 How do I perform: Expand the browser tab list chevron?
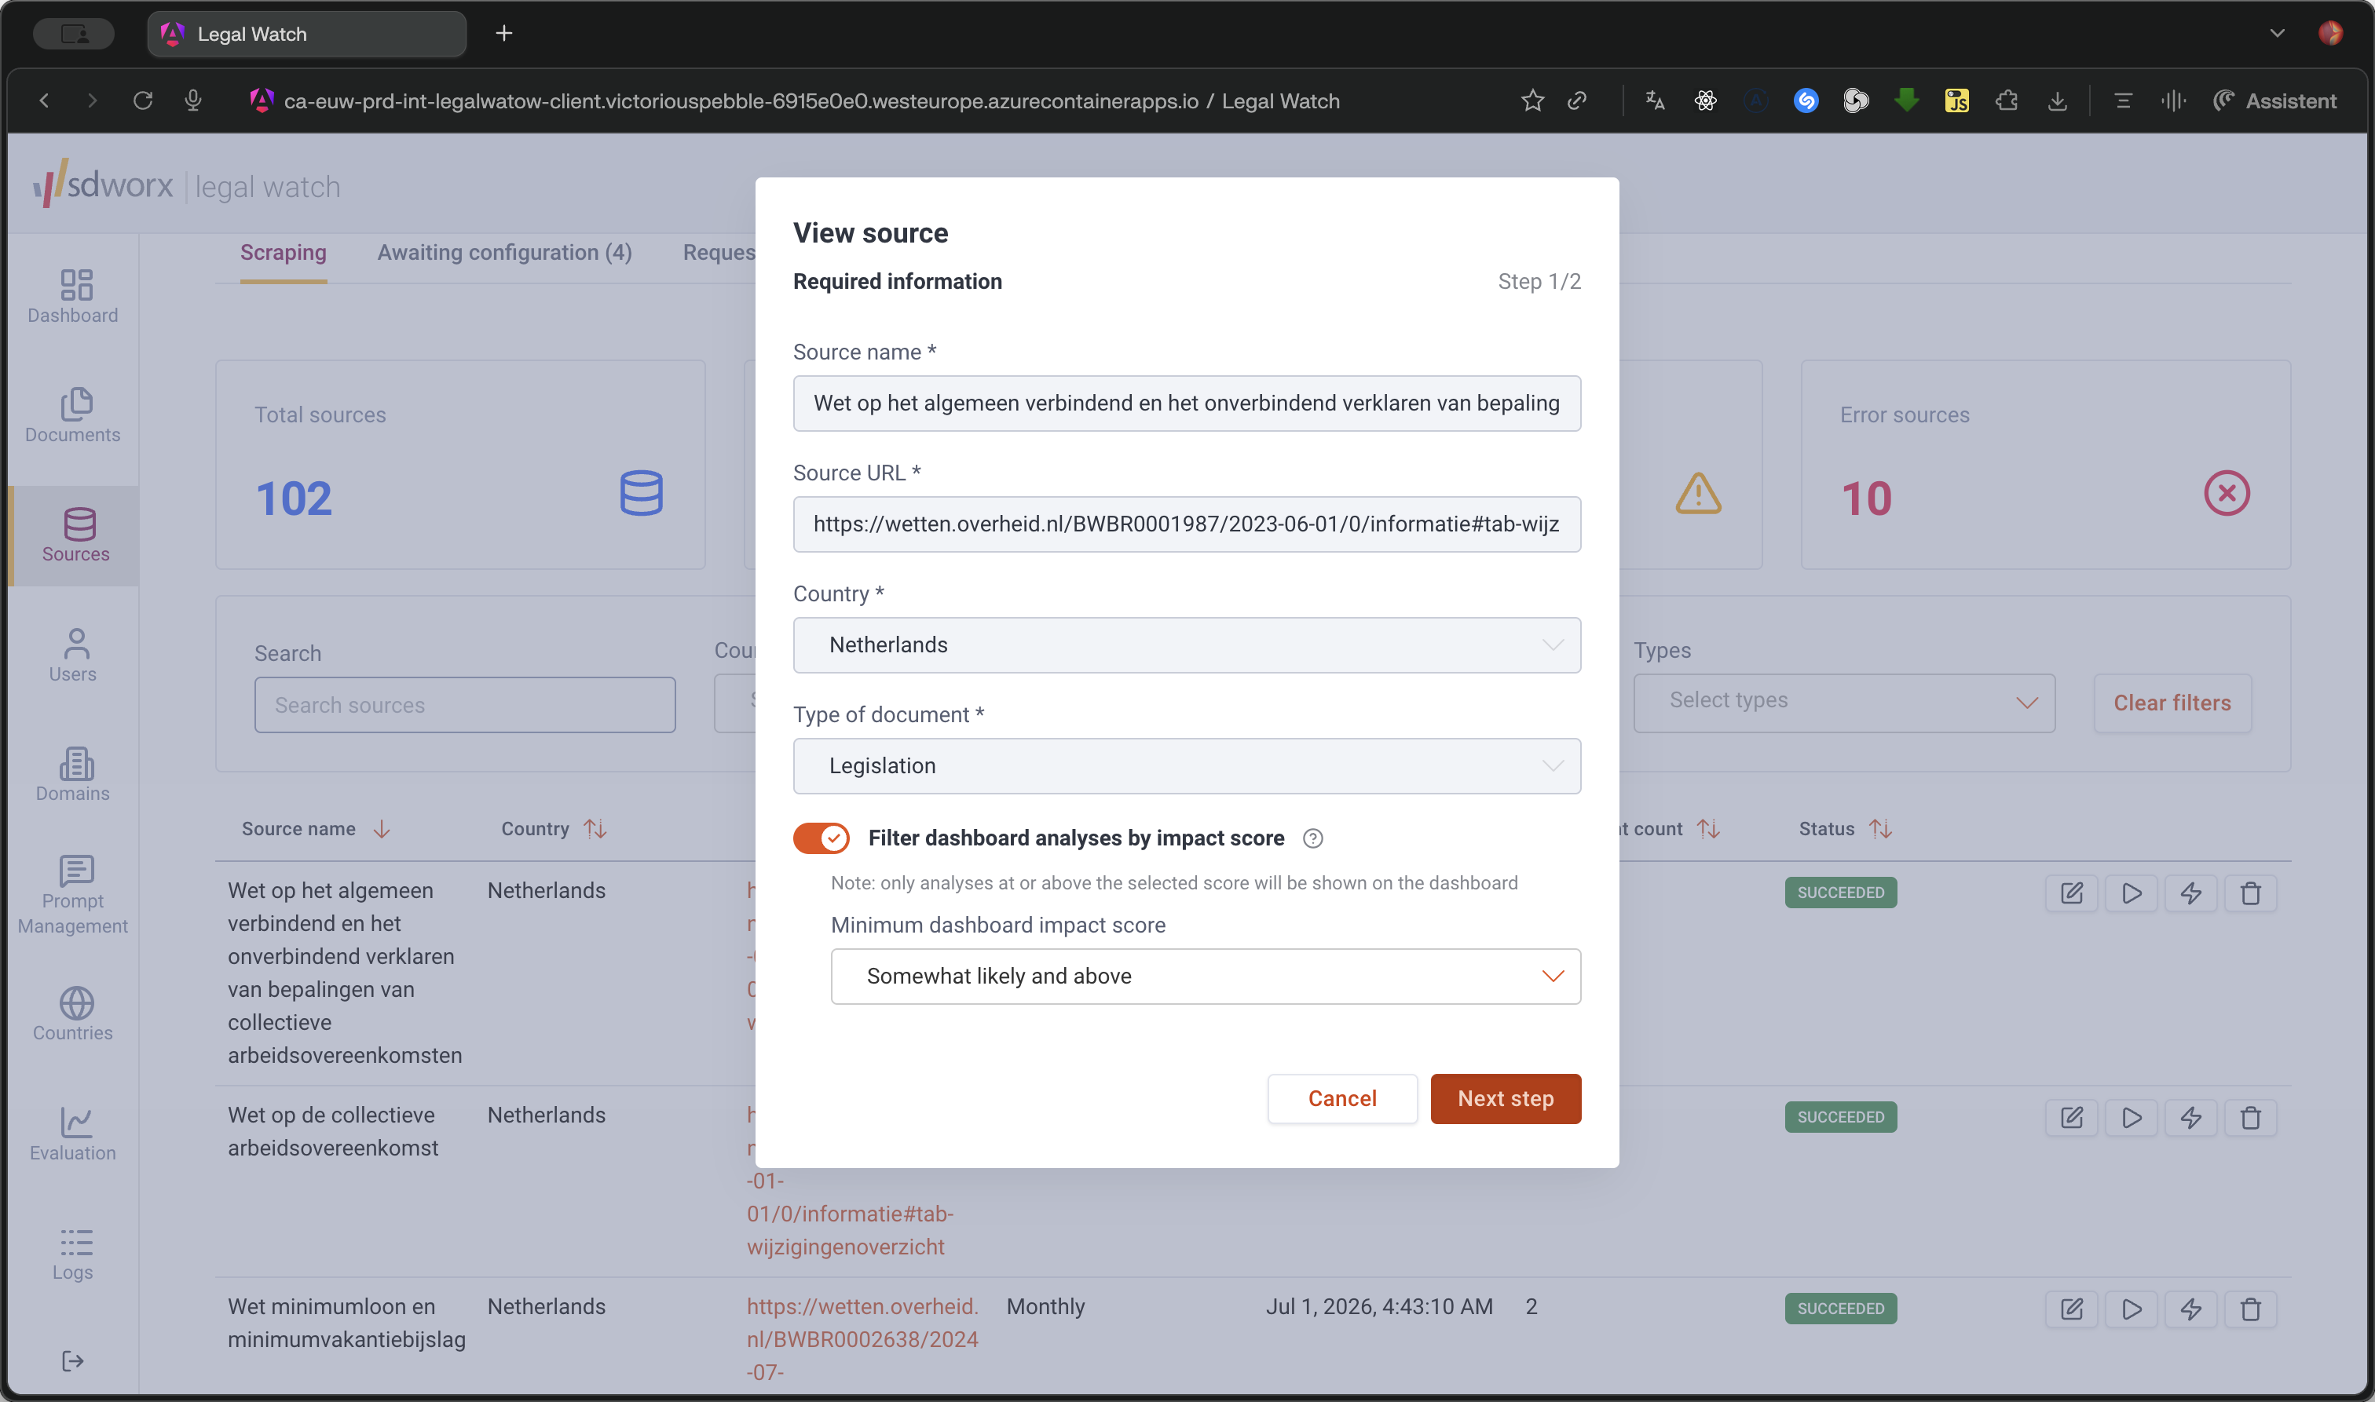2276,33
